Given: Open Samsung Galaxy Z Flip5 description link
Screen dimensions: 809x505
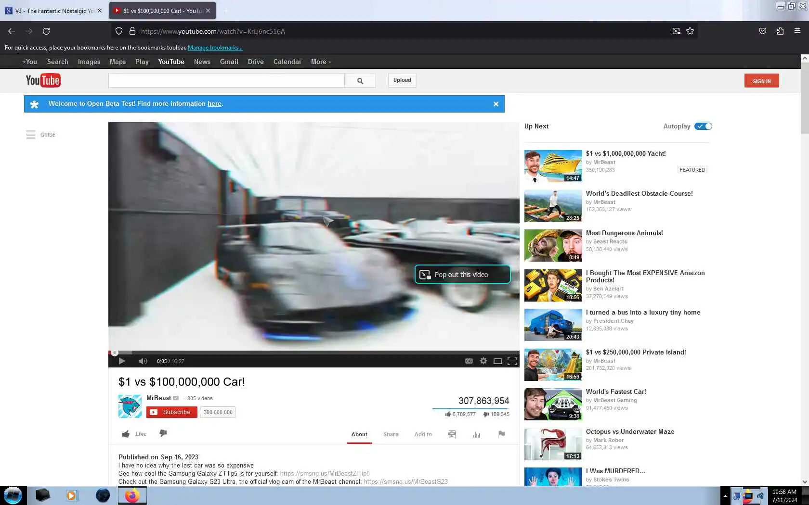Looking at the screenshot, I should 325,473.
